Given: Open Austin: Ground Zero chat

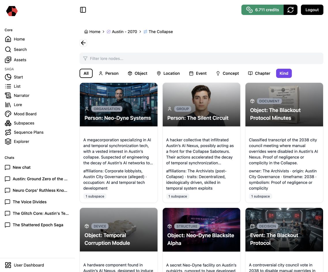Looking at the screenshot, I should coord(37,179).
